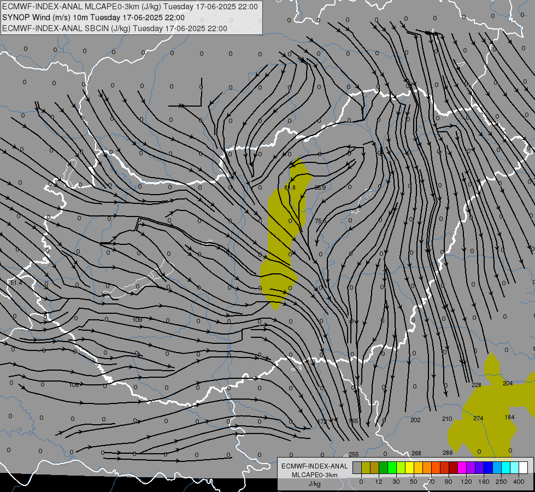Click the legend tick label 50
The height and width of the screenshot is (492, 535).
tap(414, 482)
